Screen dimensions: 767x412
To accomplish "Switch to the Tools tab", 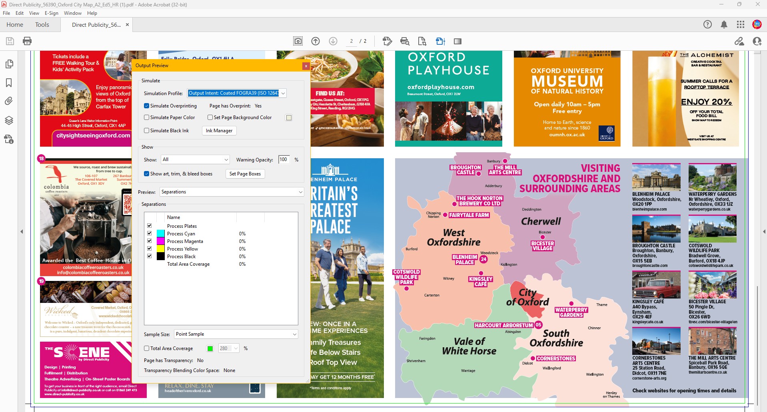I will click(x=42, y=25).
